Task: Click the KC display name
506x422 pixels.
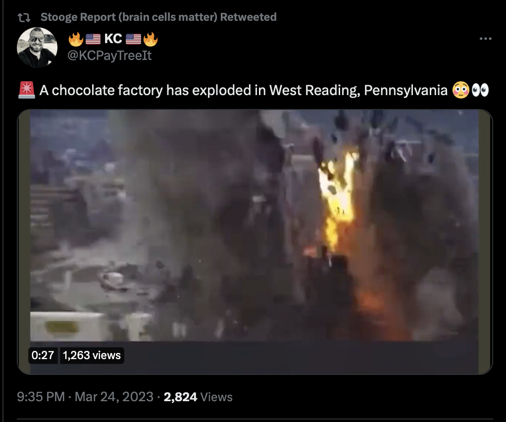Action: point(113,39)
